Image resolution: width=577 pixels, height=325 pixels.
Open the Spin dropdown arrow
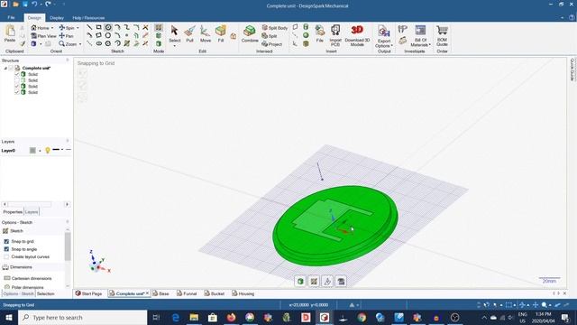tap(78, 28)
